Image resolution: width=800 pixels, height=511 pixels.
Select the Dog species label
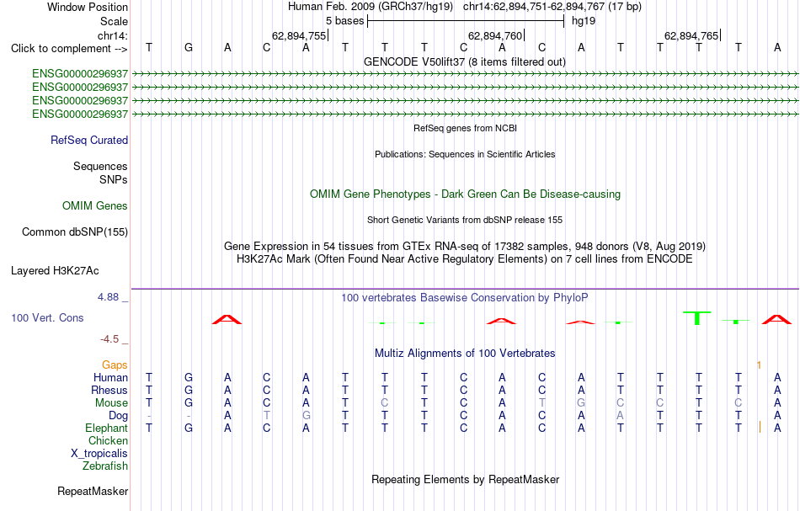coord(119,416)
